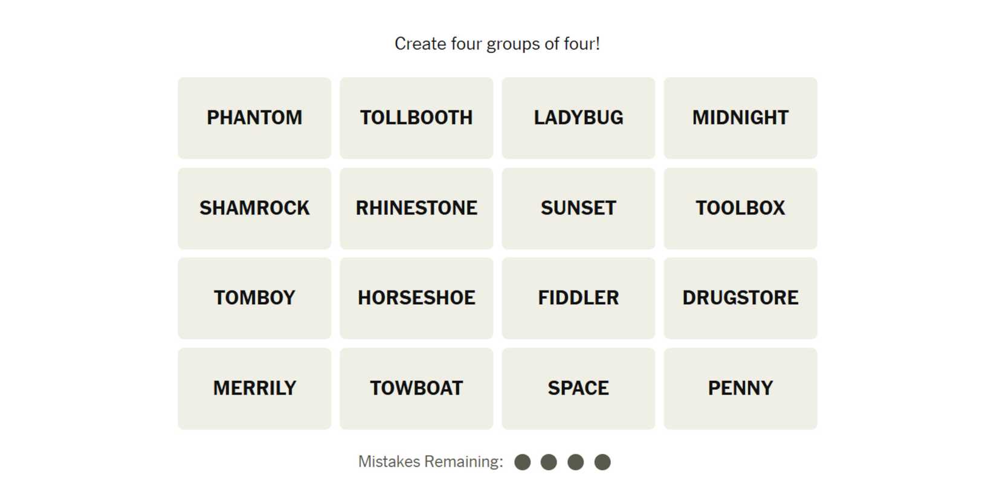Click the 'Create four groups of four!' heading
The image size is (997, 498).
497,44
